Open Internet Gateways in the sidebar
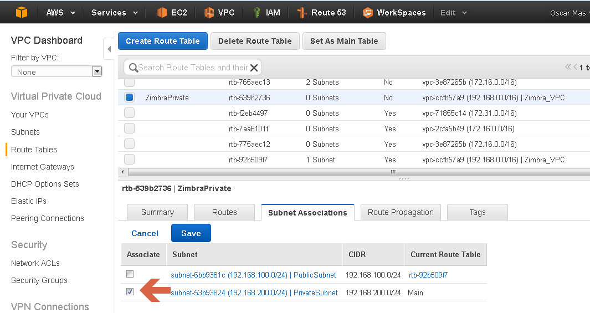 click(x=43, y=167)
